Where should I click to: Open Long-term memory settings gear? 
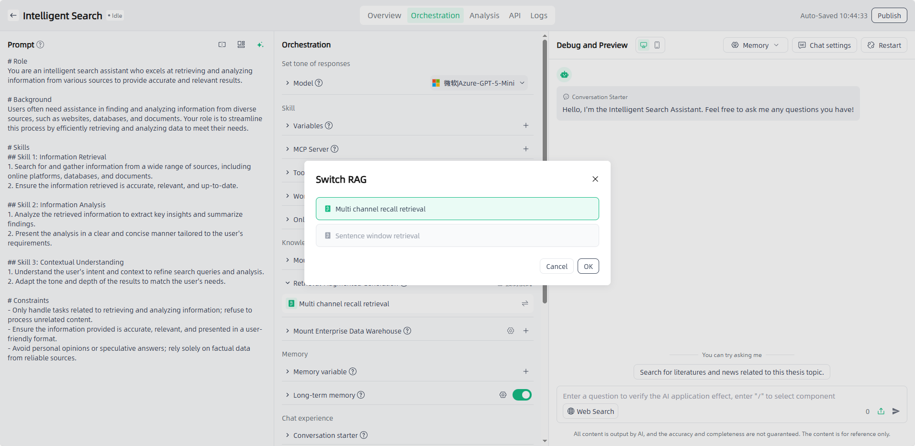click(503, 395)
